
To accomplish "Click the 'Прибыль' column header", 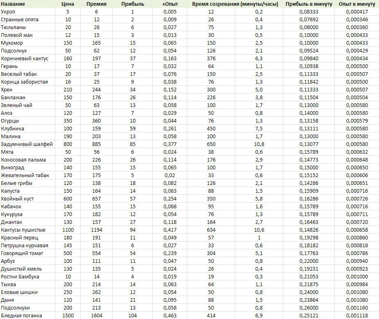I will [133, 4].
